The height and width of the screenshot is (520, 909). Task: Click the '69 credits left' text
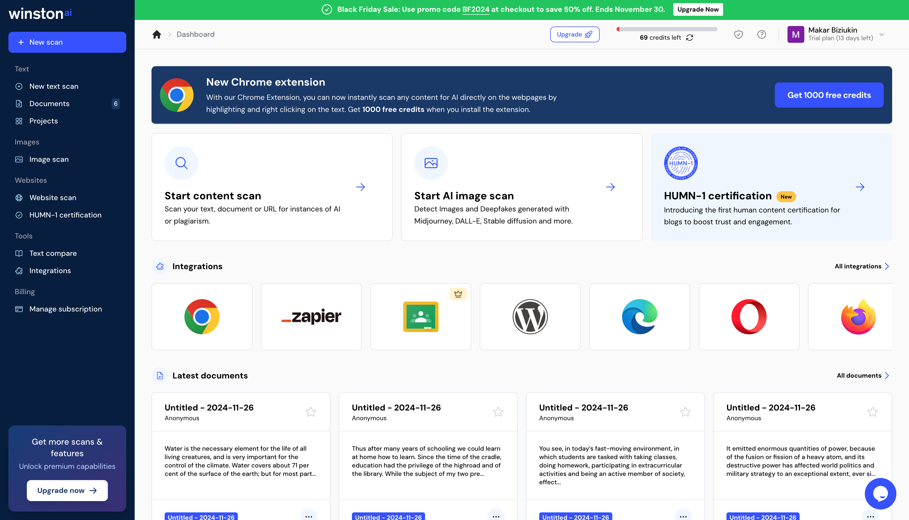tap(660, 38)
